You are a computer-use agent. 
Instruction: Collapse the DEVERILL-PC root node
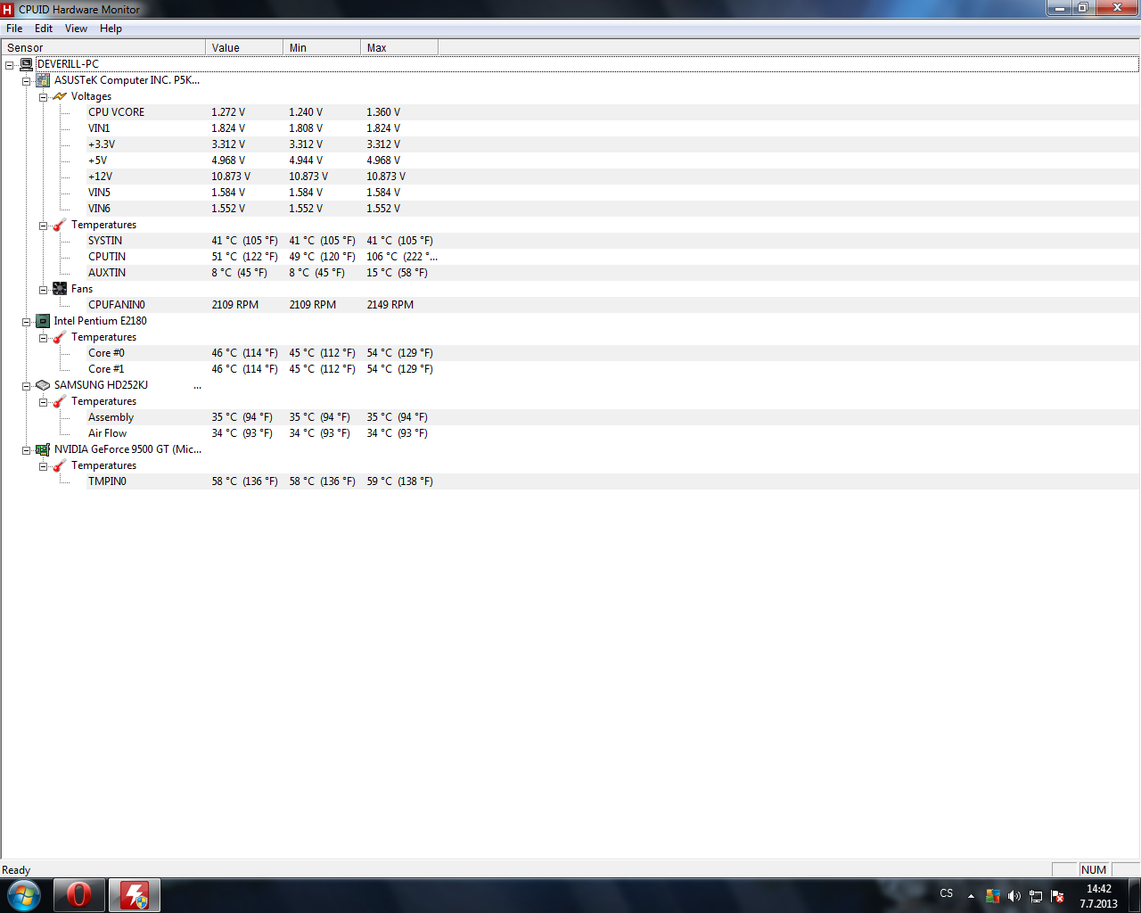[9, 65]
